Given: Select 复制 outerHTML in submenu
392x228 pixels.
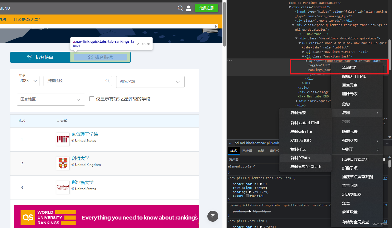Looking at the screenshot, I should coord(305,123).
